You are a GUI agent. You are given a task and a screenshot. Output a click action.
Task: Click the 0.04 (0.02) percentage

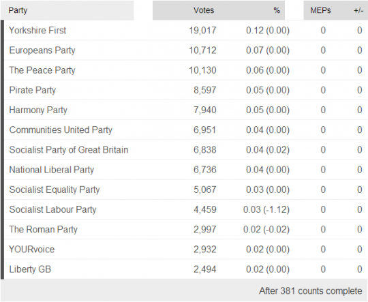(x=268, y=150)
